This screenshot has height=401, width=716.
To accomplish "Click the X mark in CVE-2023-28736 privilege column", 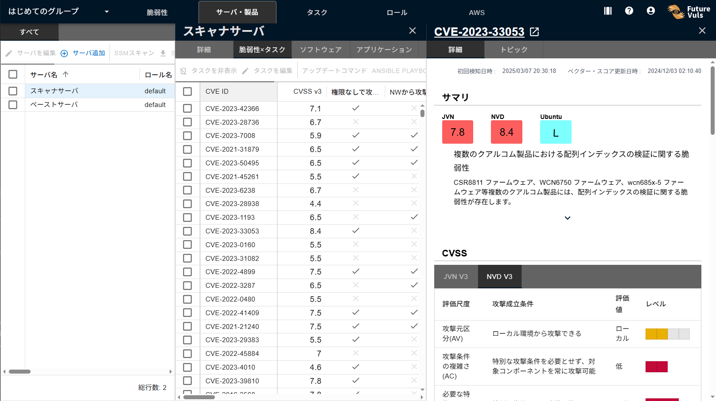I will [x=356, y=122].
